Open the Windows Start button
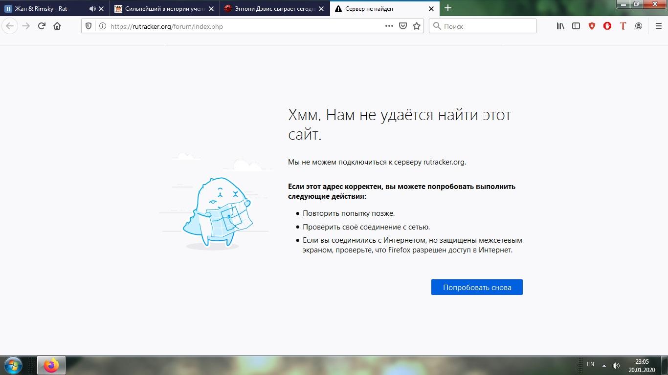The height and width of the screenshot is (375, 668). coord(13,365)
